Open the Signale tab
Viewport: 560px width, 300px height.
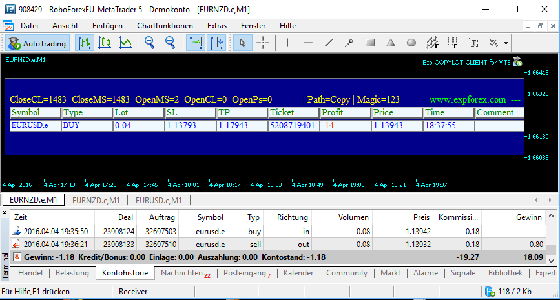[x=463, y=273]
